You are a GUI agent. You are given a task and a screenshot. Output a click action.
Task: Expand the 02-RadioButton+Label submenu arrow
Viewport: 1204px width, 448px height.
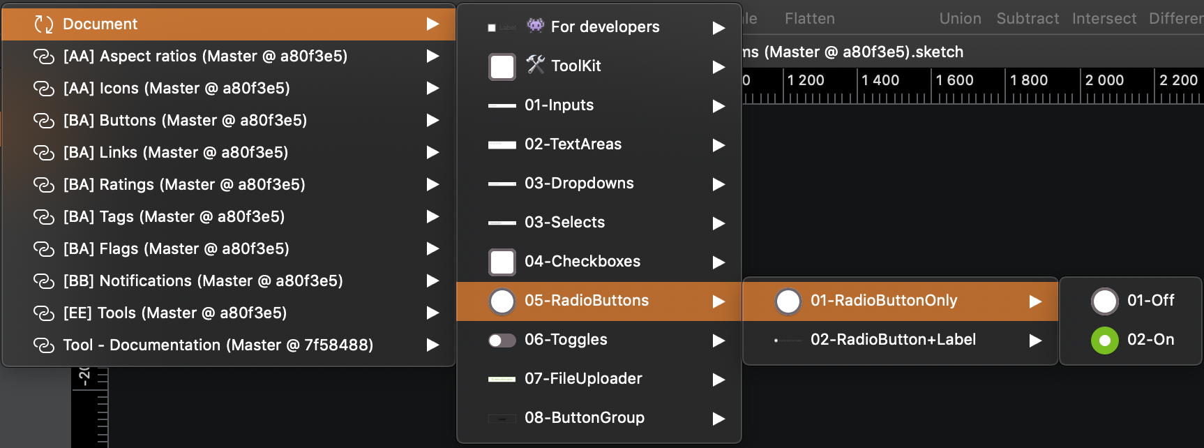coord(1035,341)
